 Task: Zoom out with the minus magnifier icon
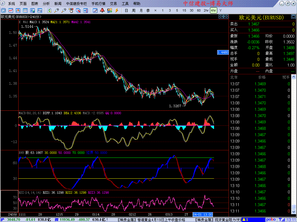tap(64, 11)
